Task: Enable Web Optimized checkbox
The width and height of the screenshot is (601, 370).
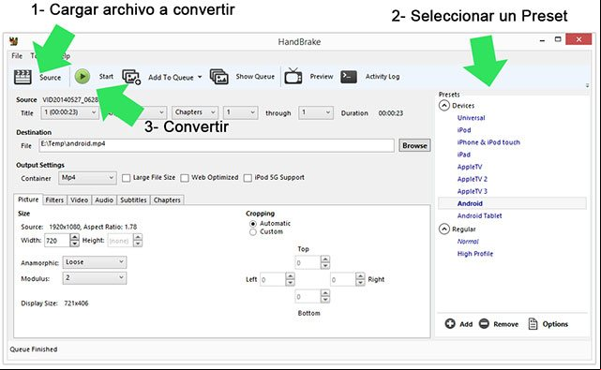Action: coord(185,178)
